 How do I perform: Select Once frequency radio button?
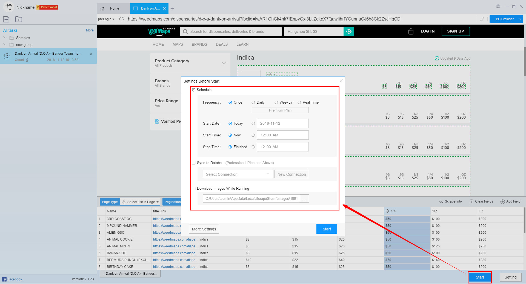230,103
